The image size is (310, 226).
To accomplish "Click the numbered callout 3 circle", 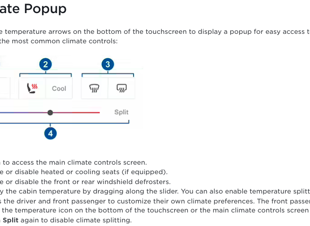I will tap(108, 64).
